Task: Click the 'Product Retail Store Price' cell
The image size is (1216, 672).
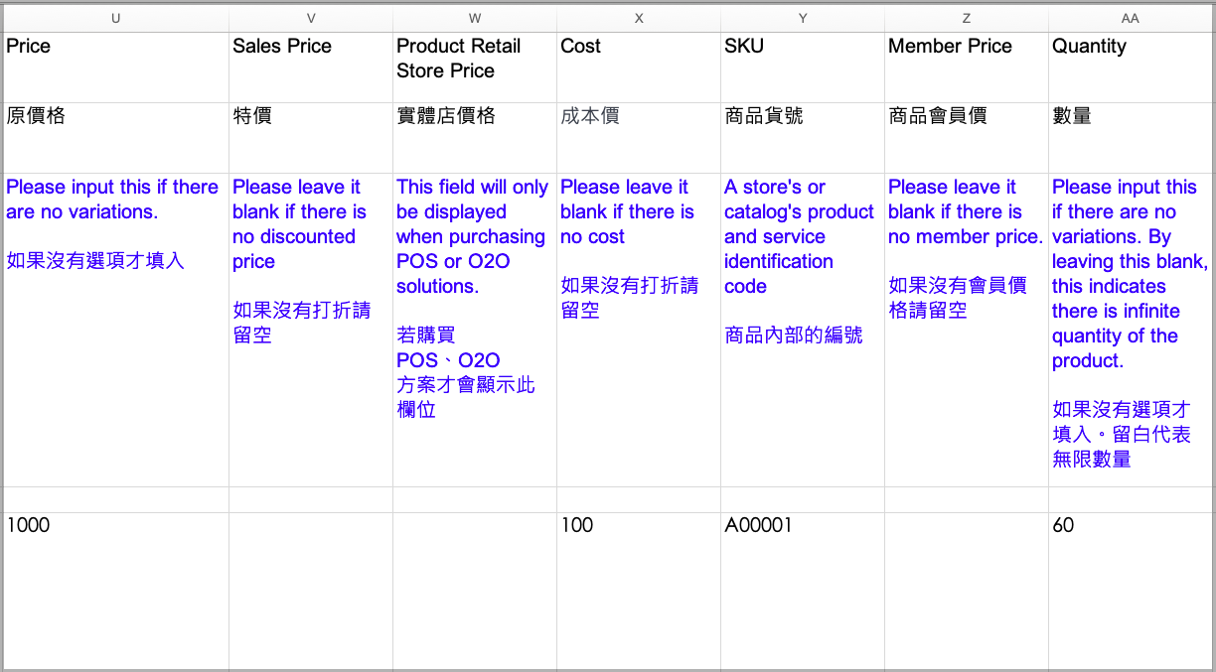Action: point(475,67)
